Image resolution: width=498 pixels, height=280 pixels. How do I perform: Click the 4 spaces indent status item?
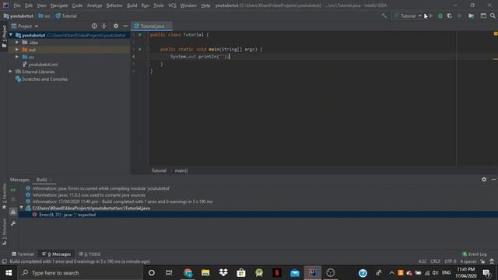[468, 261]
